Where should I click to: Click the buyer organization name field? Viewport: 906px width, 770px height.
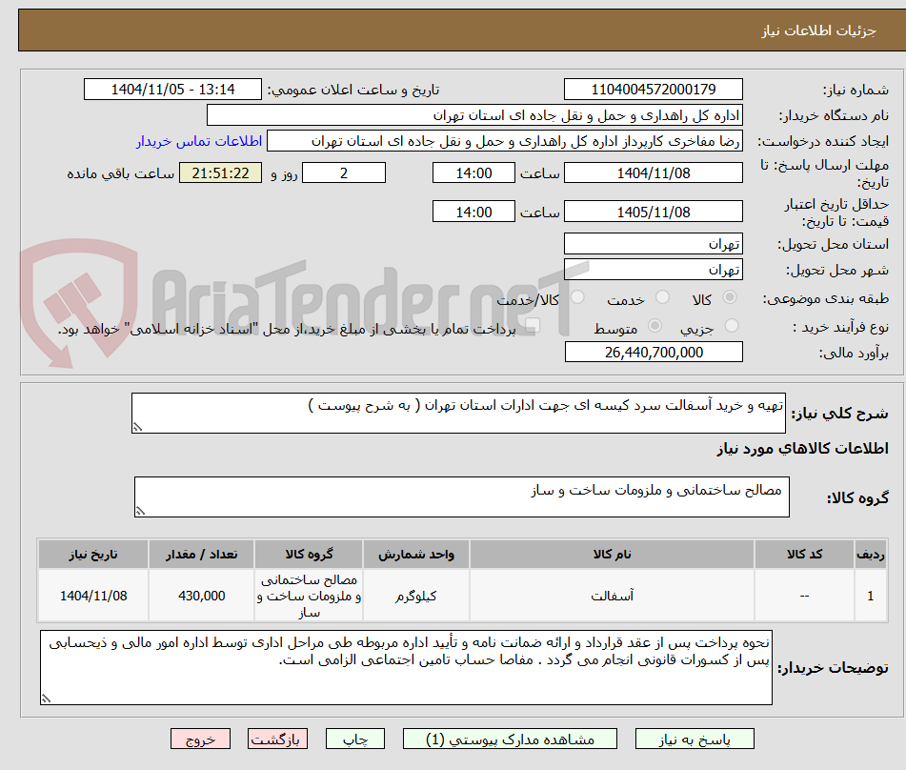click(474, 115)
